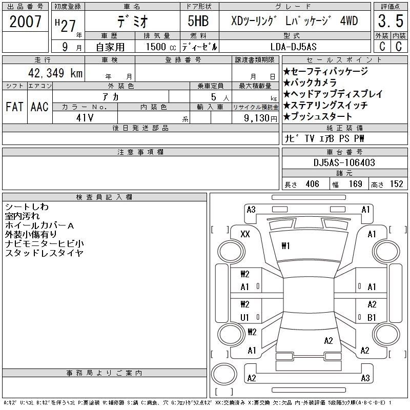
Task: Click the A2 marker on the rear window
Action: [329, 341]
